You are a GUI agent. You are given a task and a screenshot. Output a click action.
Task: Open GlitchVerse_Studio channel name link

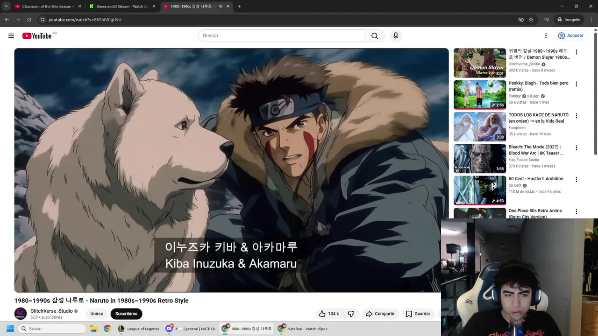point(51,311)
